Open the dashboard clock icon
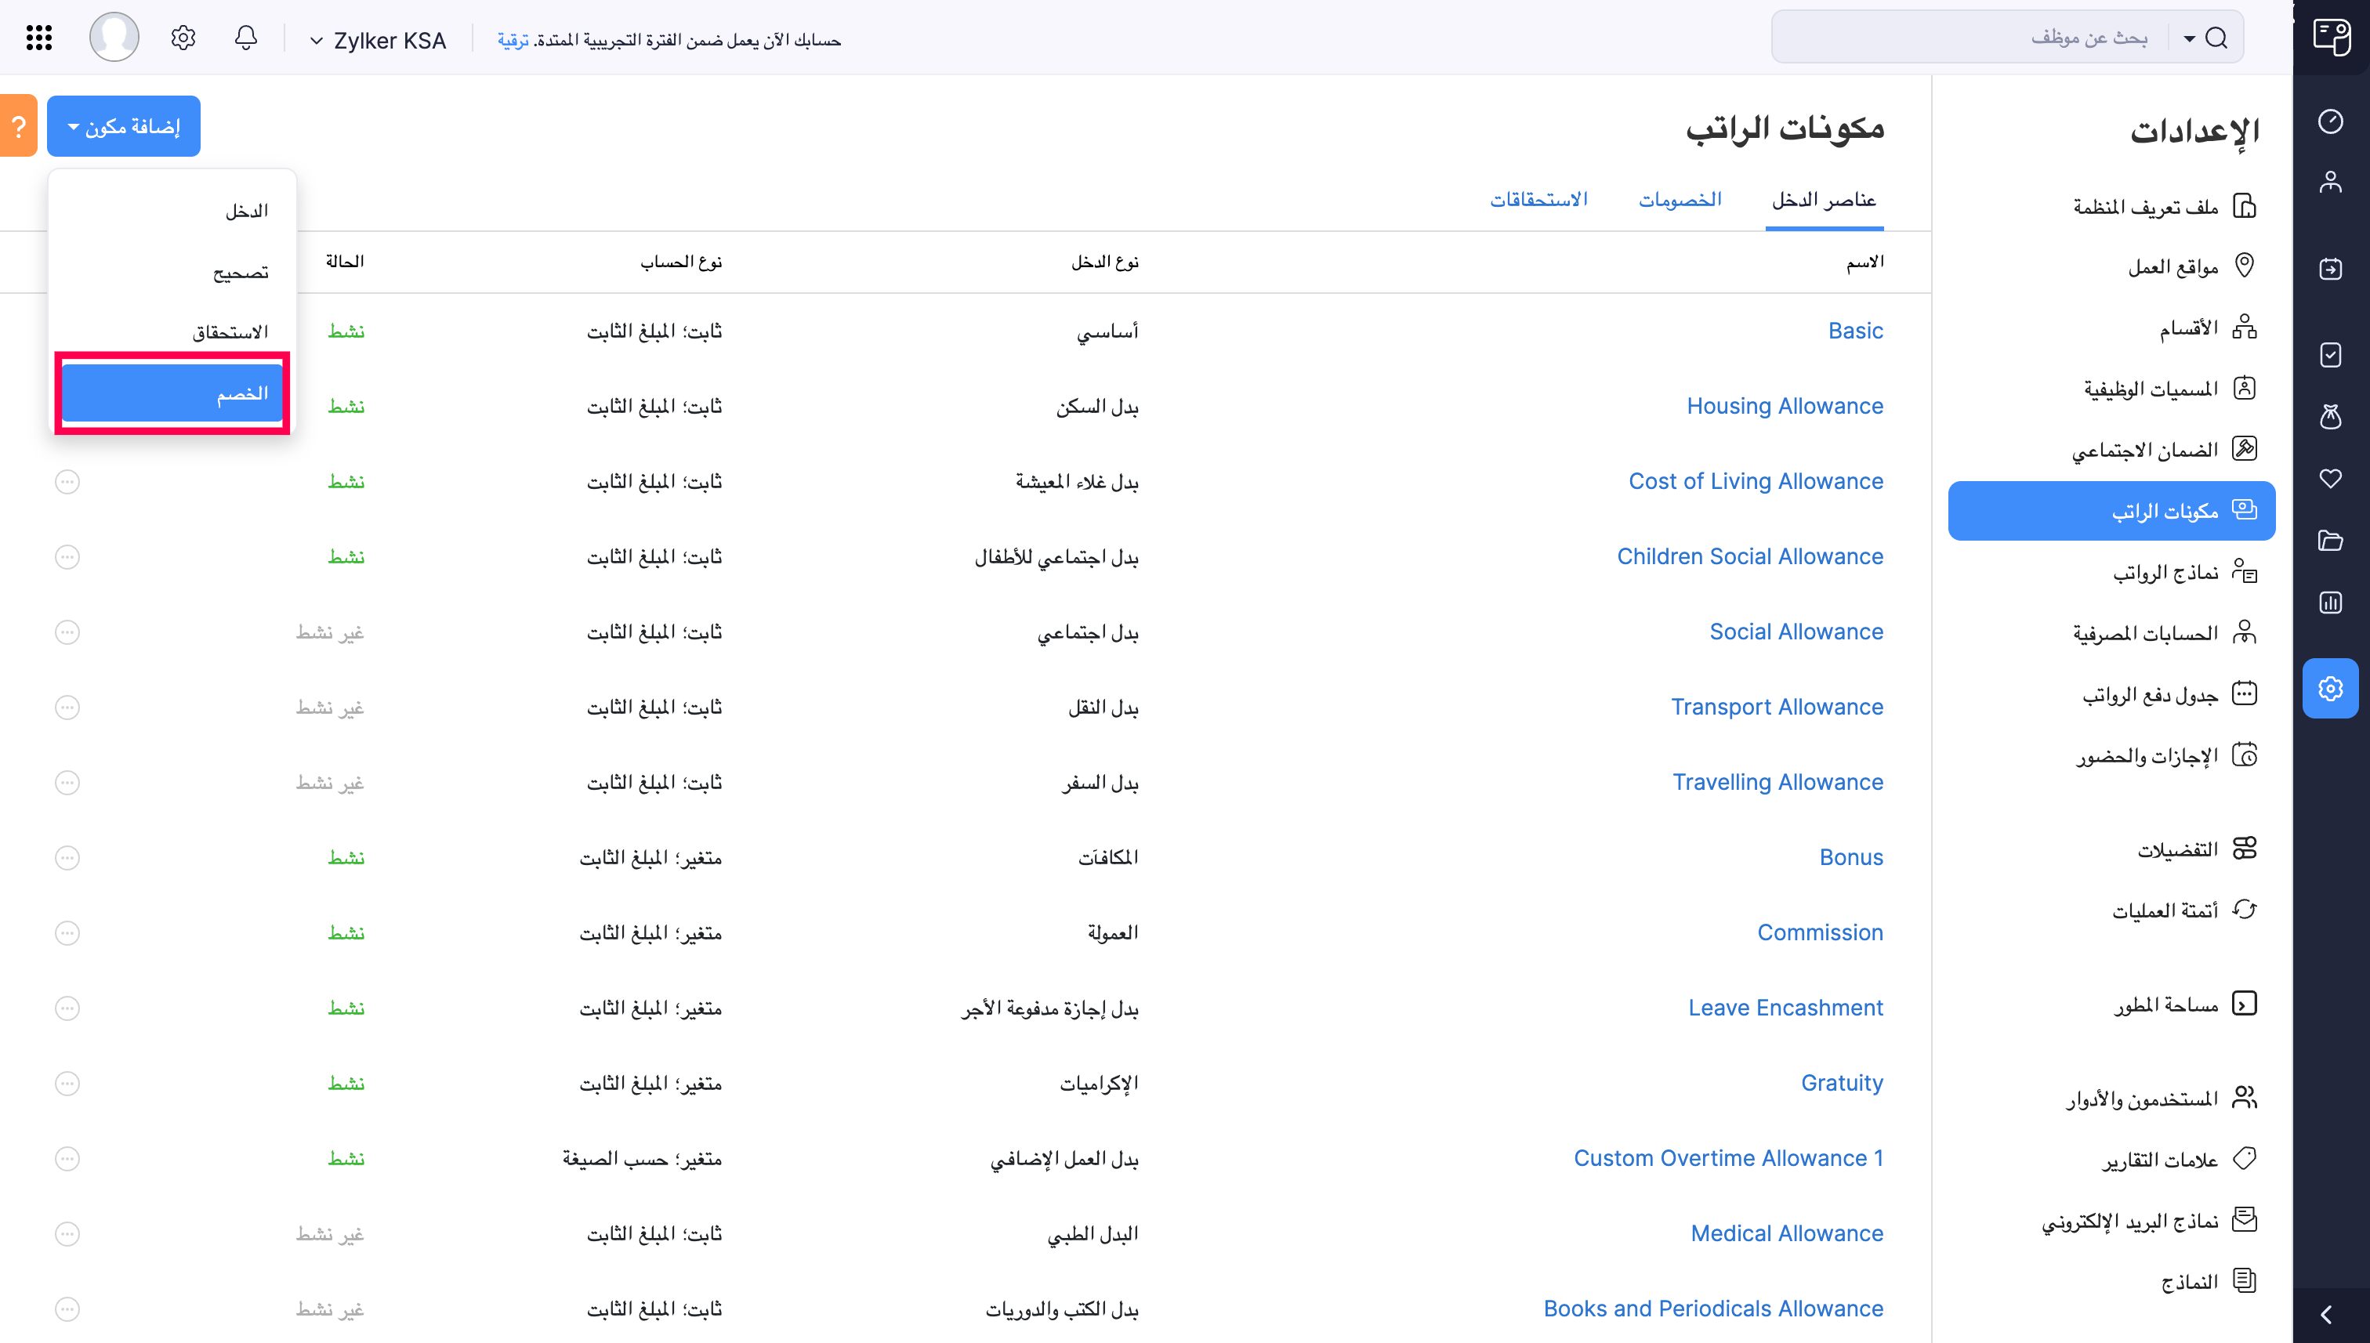The width and height of the screenshot is (2370, 1343). point(2332,121)
